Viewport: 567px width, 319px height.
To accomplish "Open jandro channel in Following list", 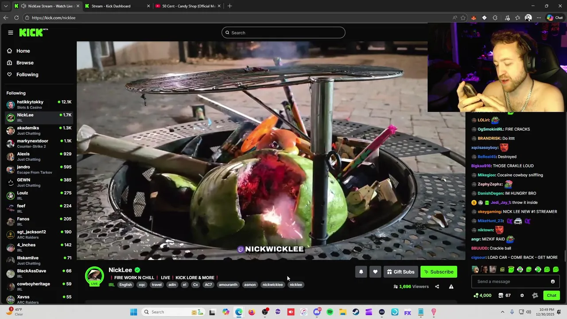I will pos(39,169).
